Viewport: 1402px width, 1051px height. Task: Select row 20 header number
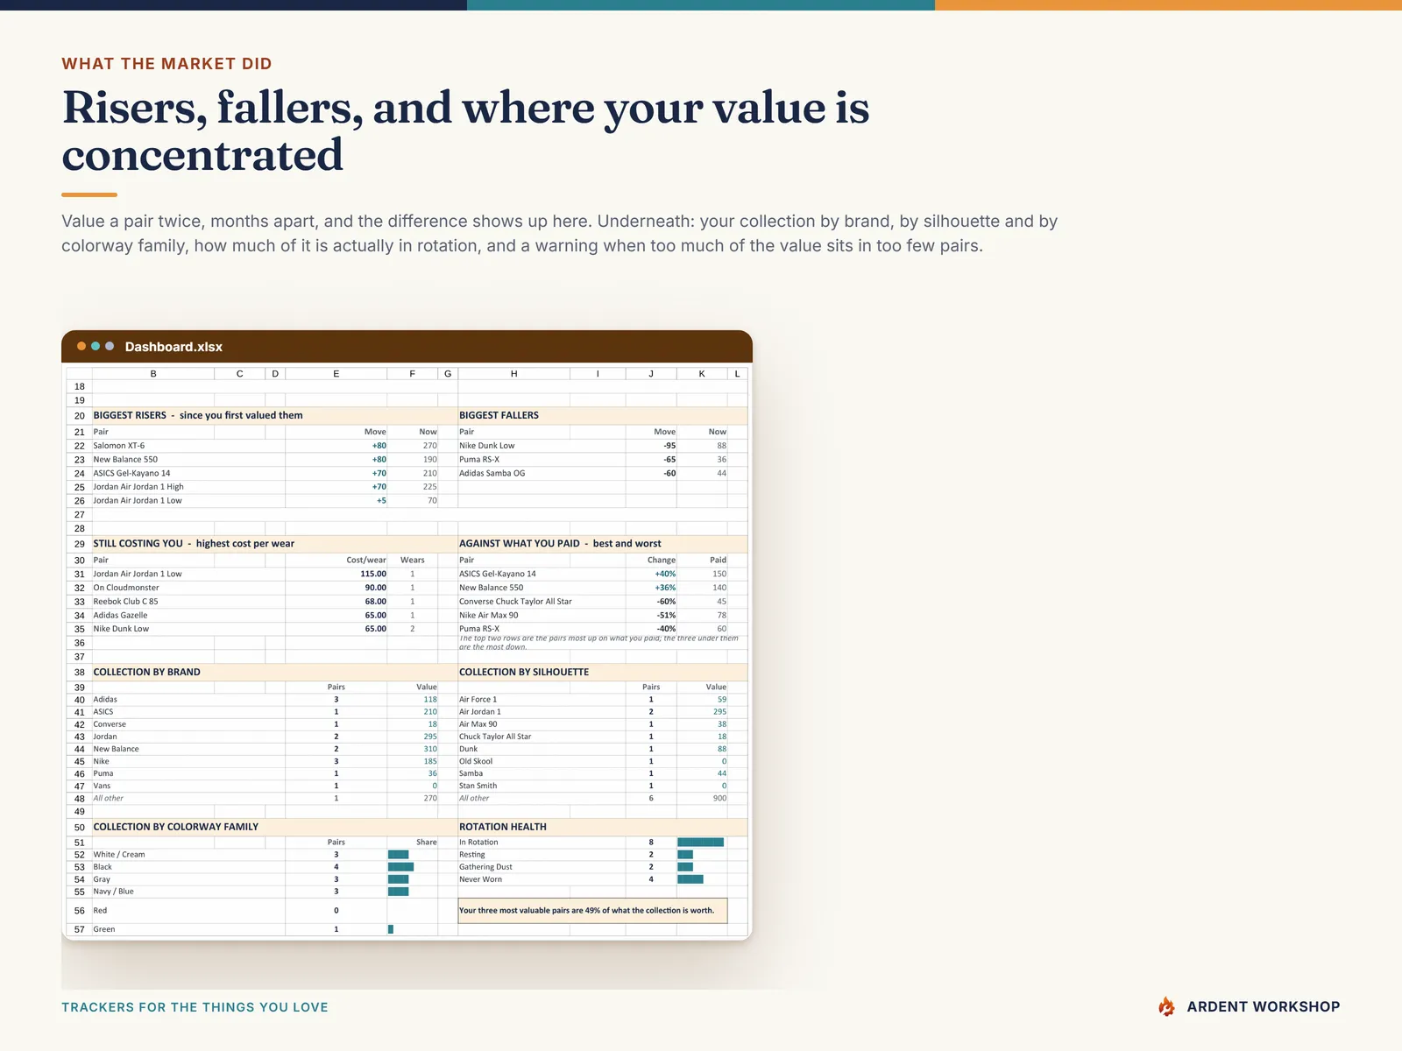pos(79,416)
